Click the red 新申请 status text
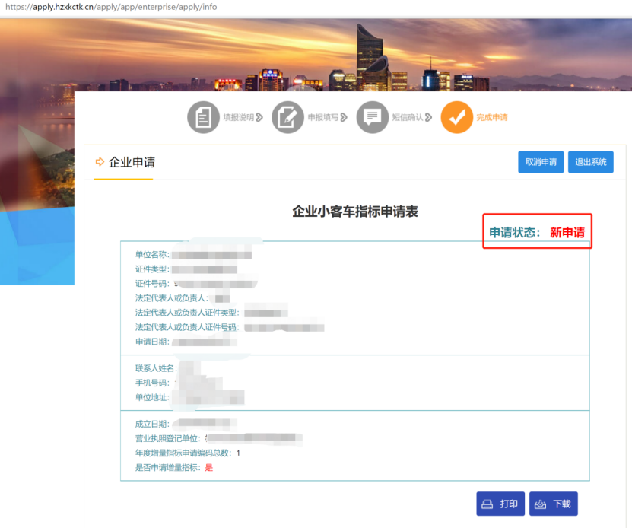This screenshot has height=528, width=632. pyautogui.click(x=567, y=233)
